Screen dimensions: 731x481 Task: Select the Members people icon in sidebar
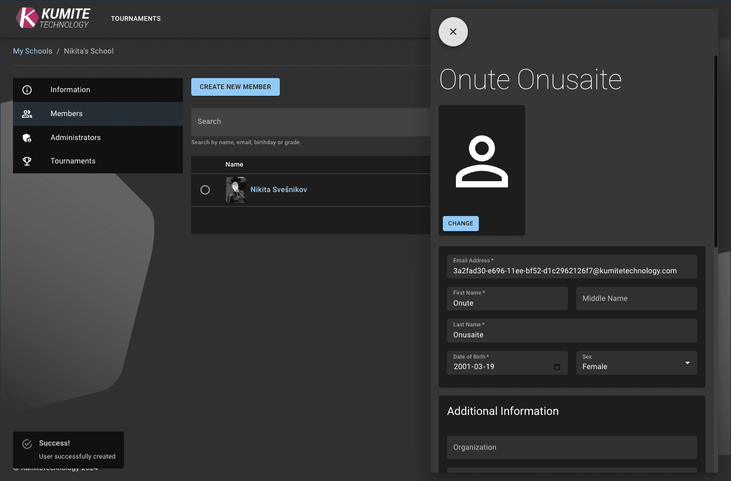click(27, 113)
